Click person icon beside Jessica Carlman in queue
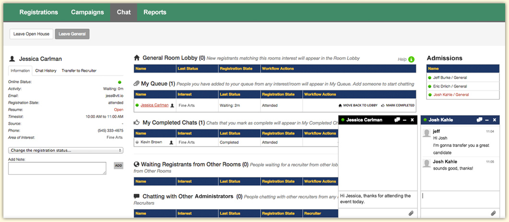 coord(172,105)
